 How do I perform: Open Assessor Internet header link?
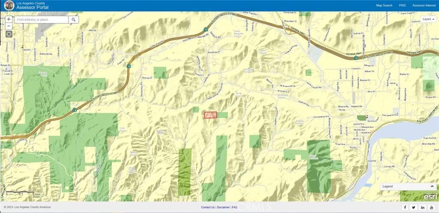point(424,5)
